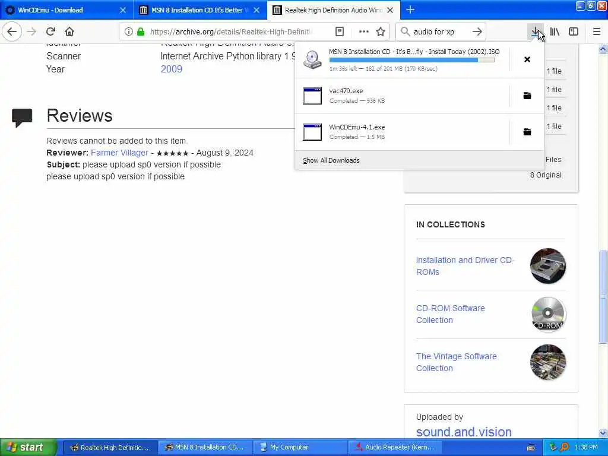Click the green secure connection padlock

(x=141, y=32)
